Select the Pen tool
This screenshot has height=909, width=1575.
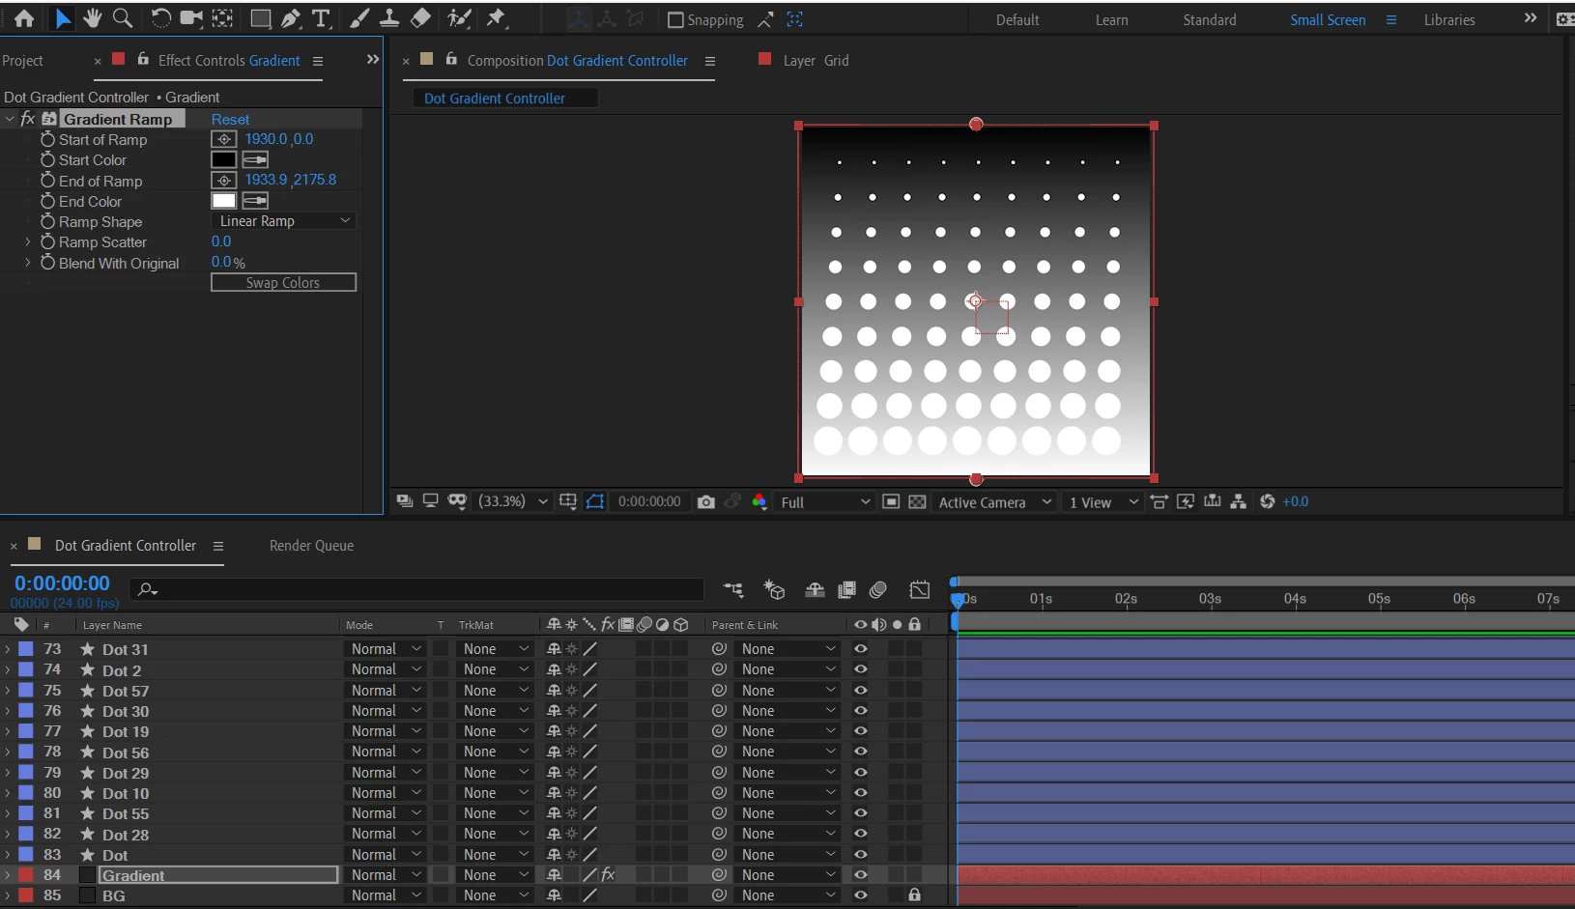(x=290, y=18)
